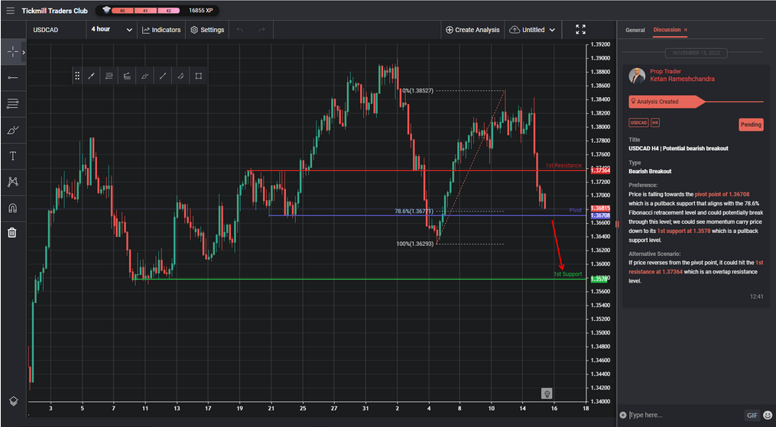
Task: Toggle fullscreen chart mode
Action: click(x=580, y=30)
